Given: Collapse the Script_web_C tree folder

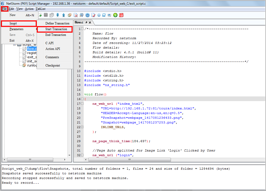Looking at the screenshot, I should coord(15,45).
